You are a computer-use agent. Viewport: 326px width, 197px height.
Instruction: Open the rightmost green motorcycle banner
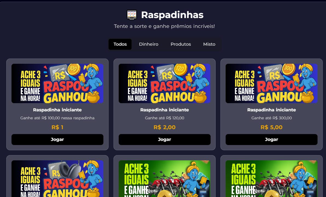272,179
